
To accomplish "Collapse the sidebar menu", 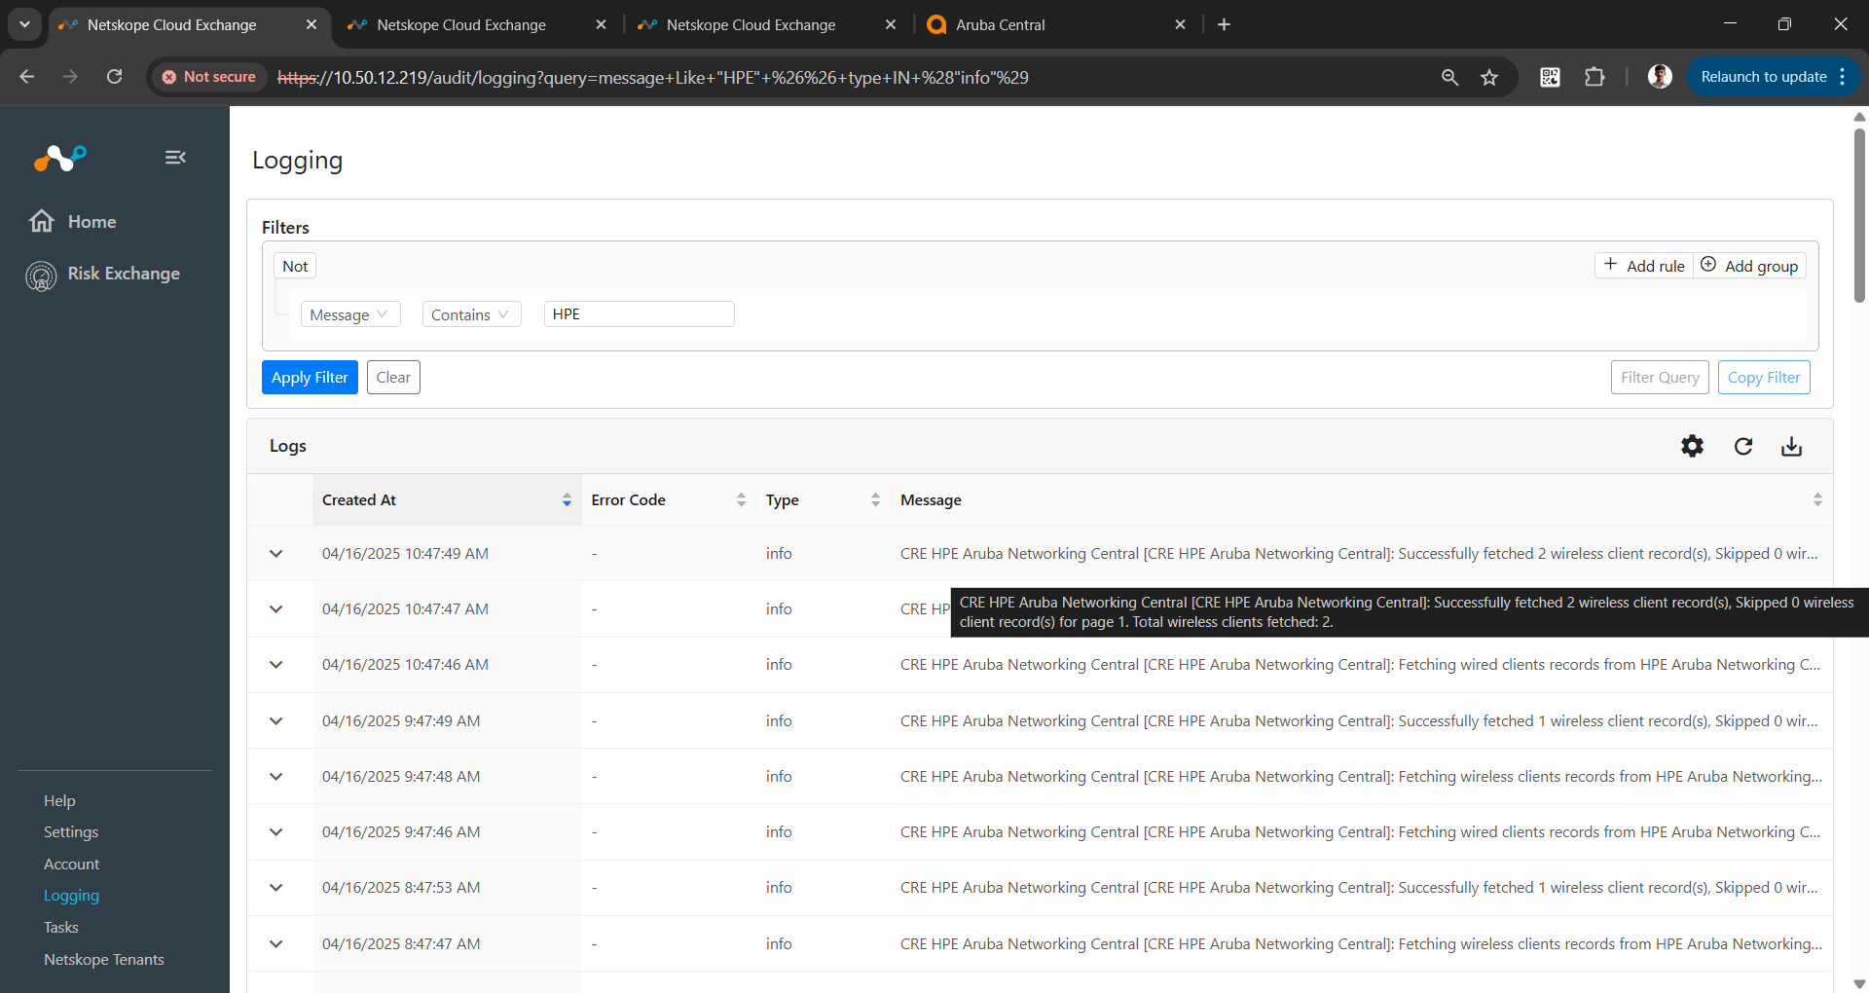I will tap(175, 157).
